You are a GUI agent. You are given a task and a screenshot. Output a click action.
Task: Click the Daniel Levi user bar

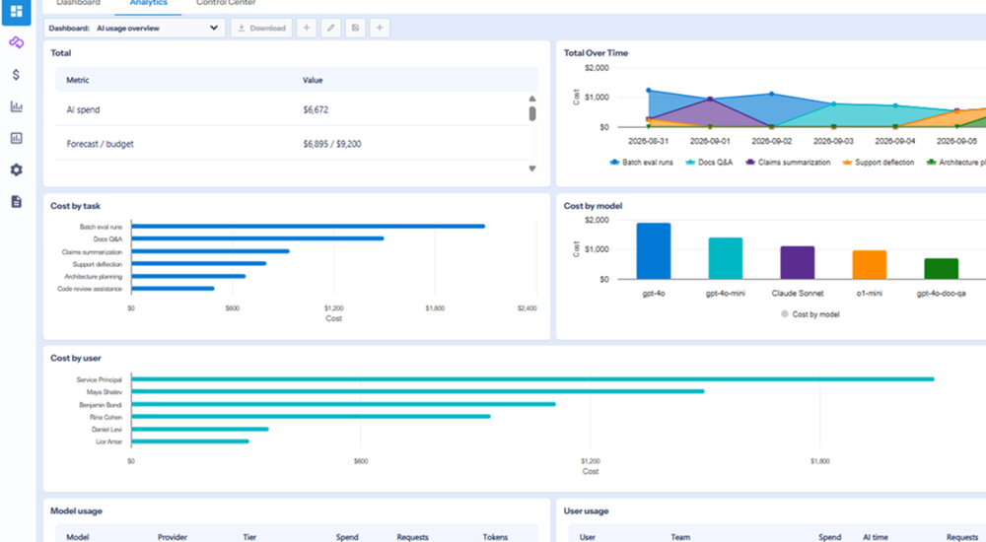[200, 429]
